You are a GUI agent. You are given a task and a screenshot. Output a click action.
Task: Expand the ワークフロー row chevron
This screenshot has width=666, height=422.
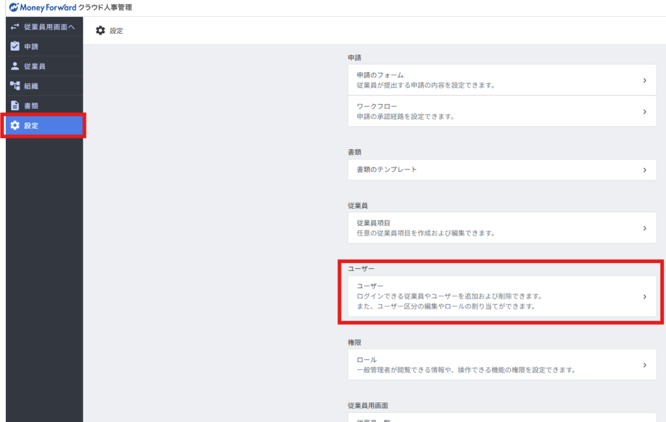pos(644,112)
